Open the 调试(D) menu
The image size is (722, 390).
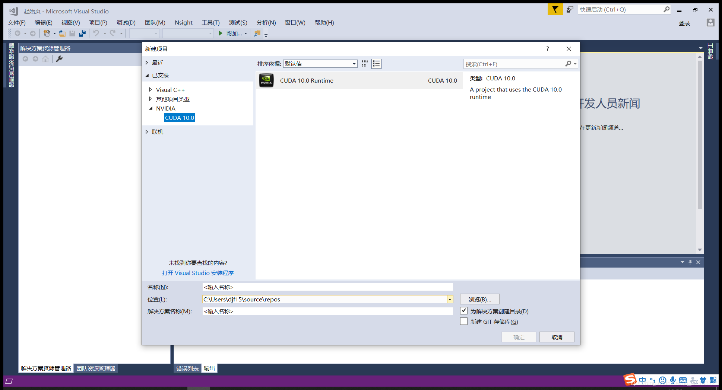coord(126,23)
